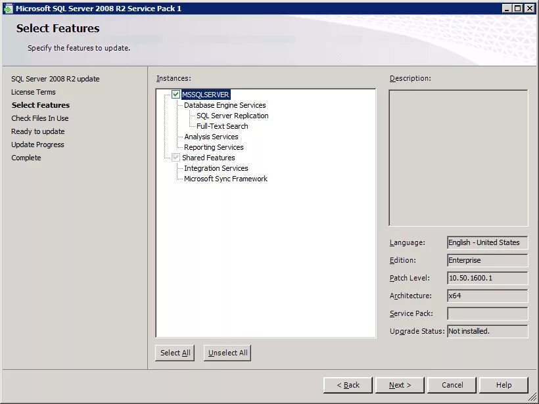Go back with the Back button
Viewport: 539px width, 404px height.
coord(348,385)
